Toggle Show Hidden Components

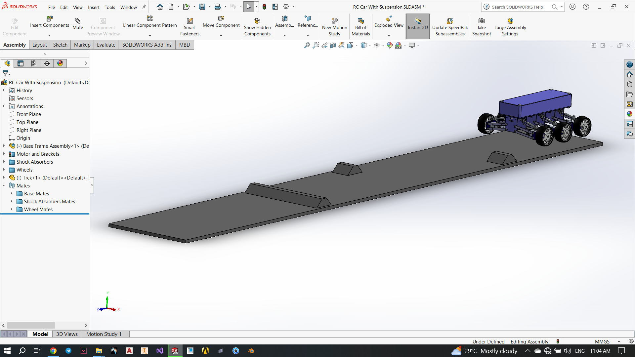point(257,21)
